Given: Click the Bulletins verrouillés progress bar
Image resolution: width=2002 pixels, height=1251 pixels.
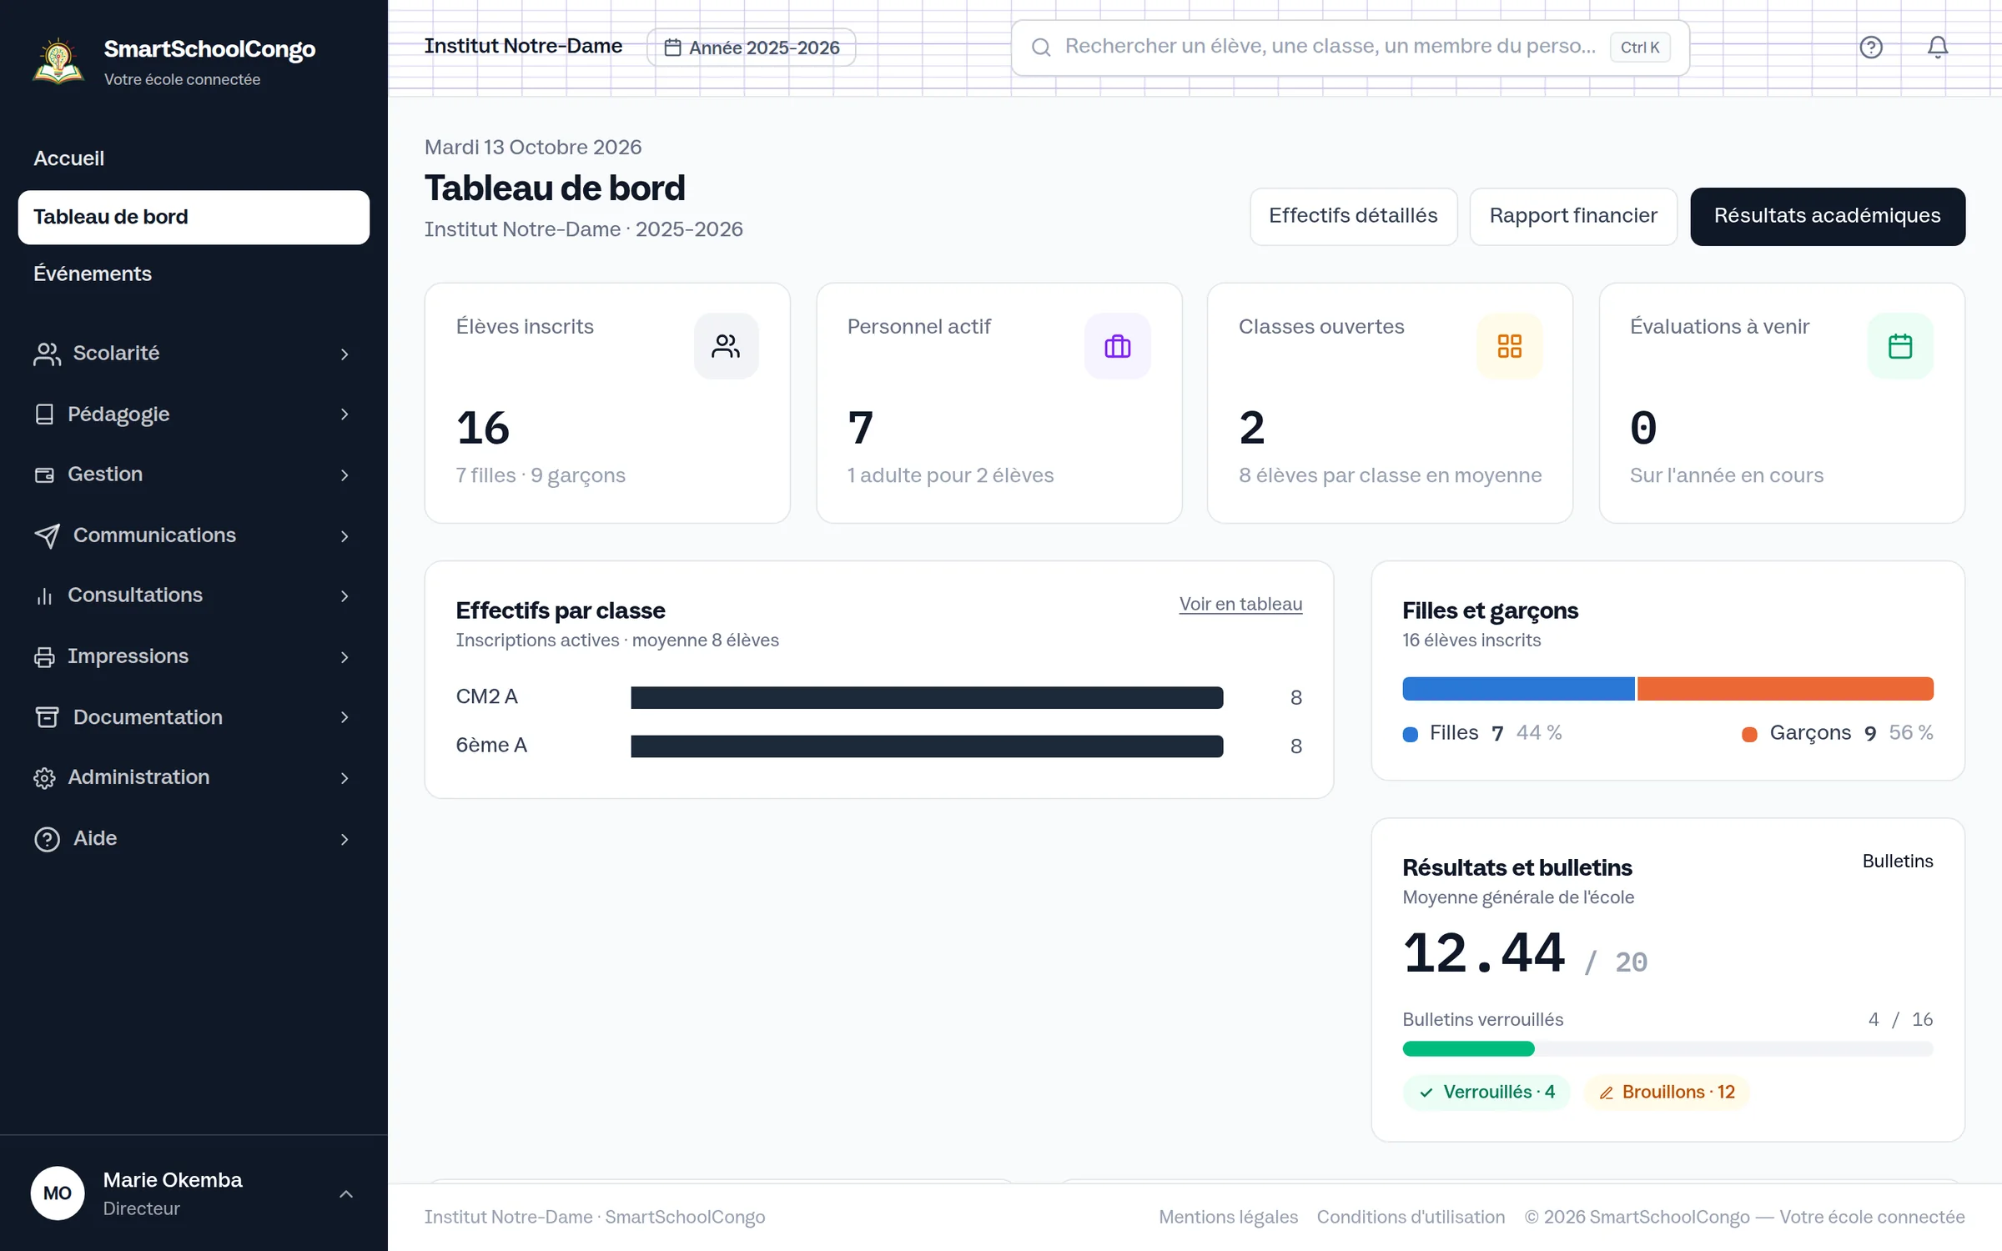Looking at the screenshot, I should 1667,1048.
